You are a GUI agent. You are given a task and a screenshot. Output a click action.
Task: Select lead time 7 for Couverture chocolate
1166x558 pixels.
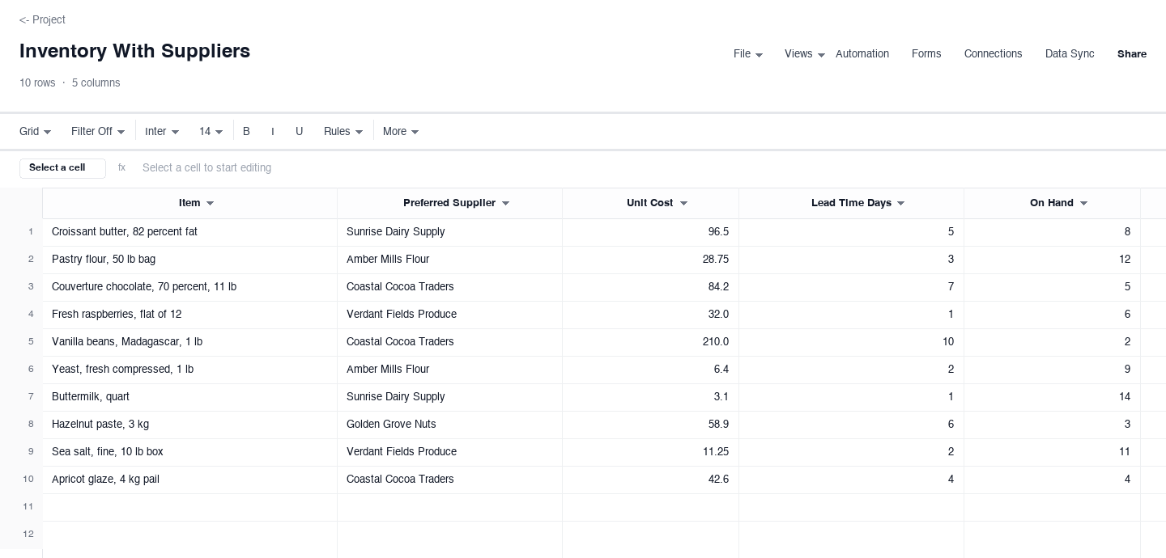(851, 287)
